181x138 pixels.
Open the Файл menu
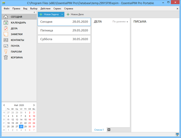[x=7, y=8]
